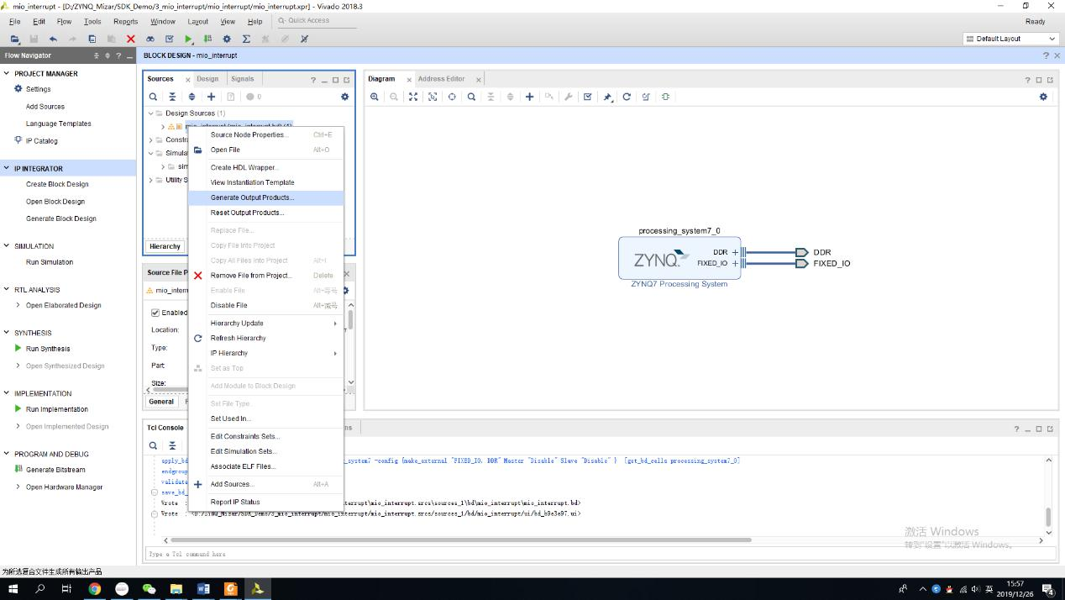
Task: Click Run Synthesis in Flow Navigator
Action: 48,349
